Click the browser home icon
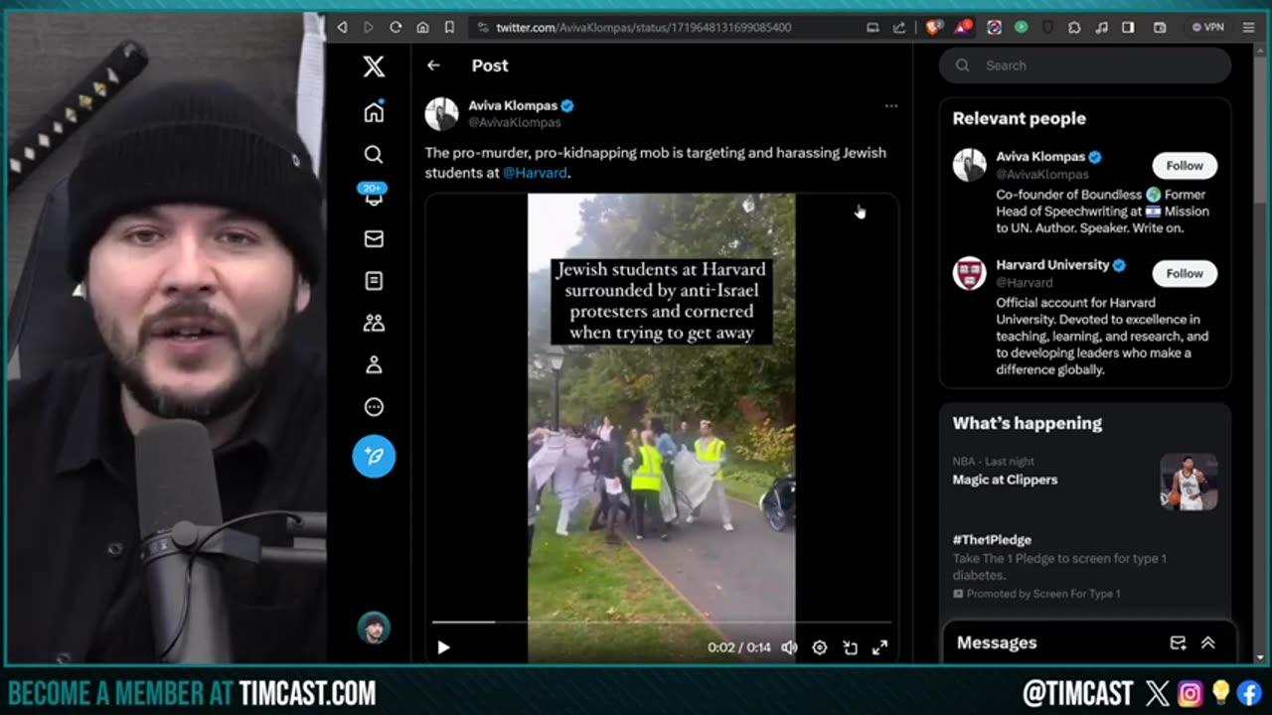The height and width of the screenshot is (715, 1272). [422, 28]
